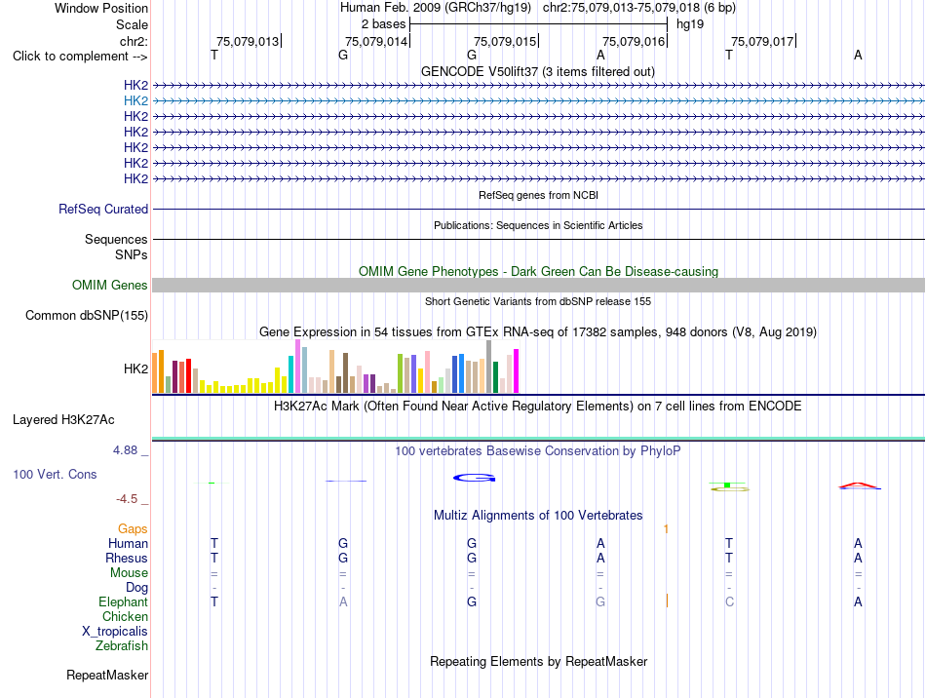Open 'Repeating Elements by RepeatMasker' title
This screenshot has width=926, height=698.
538,661
